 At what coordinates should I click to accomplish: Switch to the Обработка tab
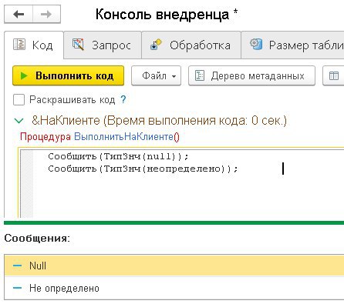click(x=191, y=45)
